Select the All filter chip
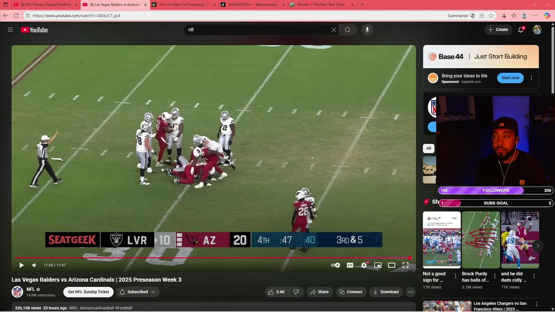 [428, 148]
